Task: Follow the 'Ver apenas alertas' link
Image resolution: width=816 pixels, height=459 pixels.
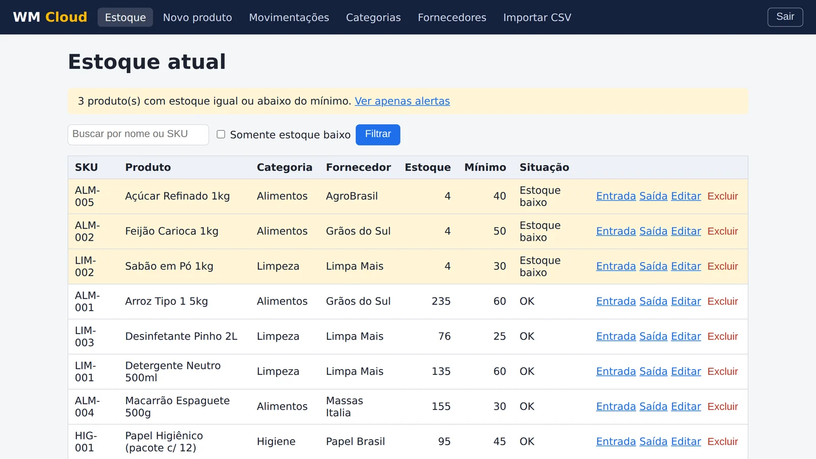Action: click(402, 101)
